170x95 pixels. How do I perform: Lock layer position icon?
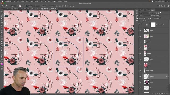coord(147,18)
